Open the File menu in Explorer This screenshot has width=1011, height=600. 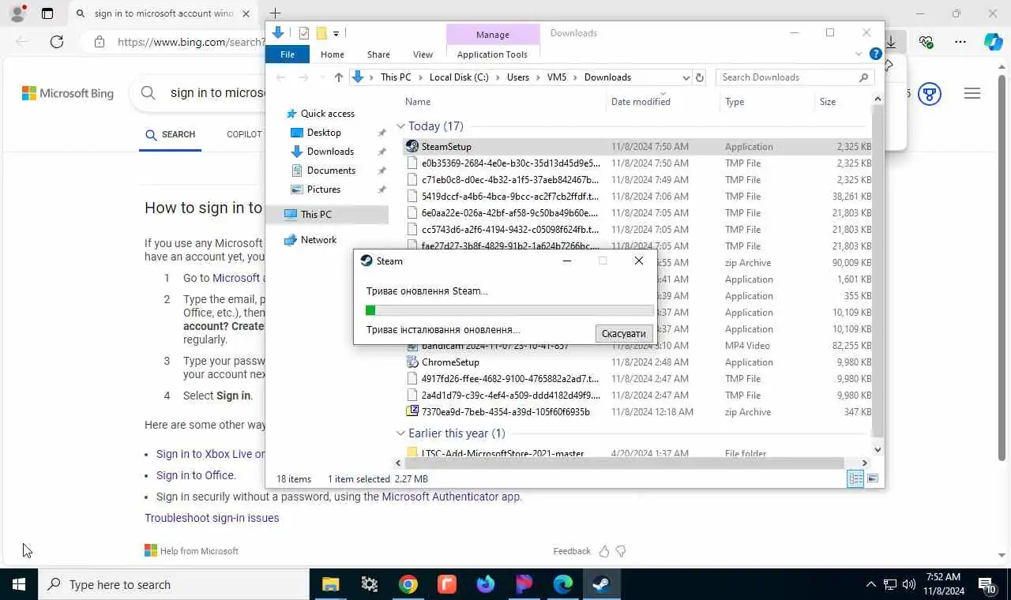[x=288, y=54]
